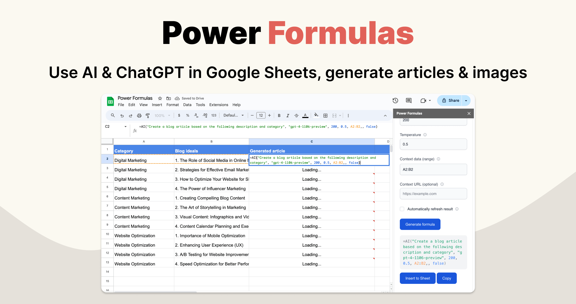Open the zoom 100% dropdown
576x304 pixels.
pos(162,115)
